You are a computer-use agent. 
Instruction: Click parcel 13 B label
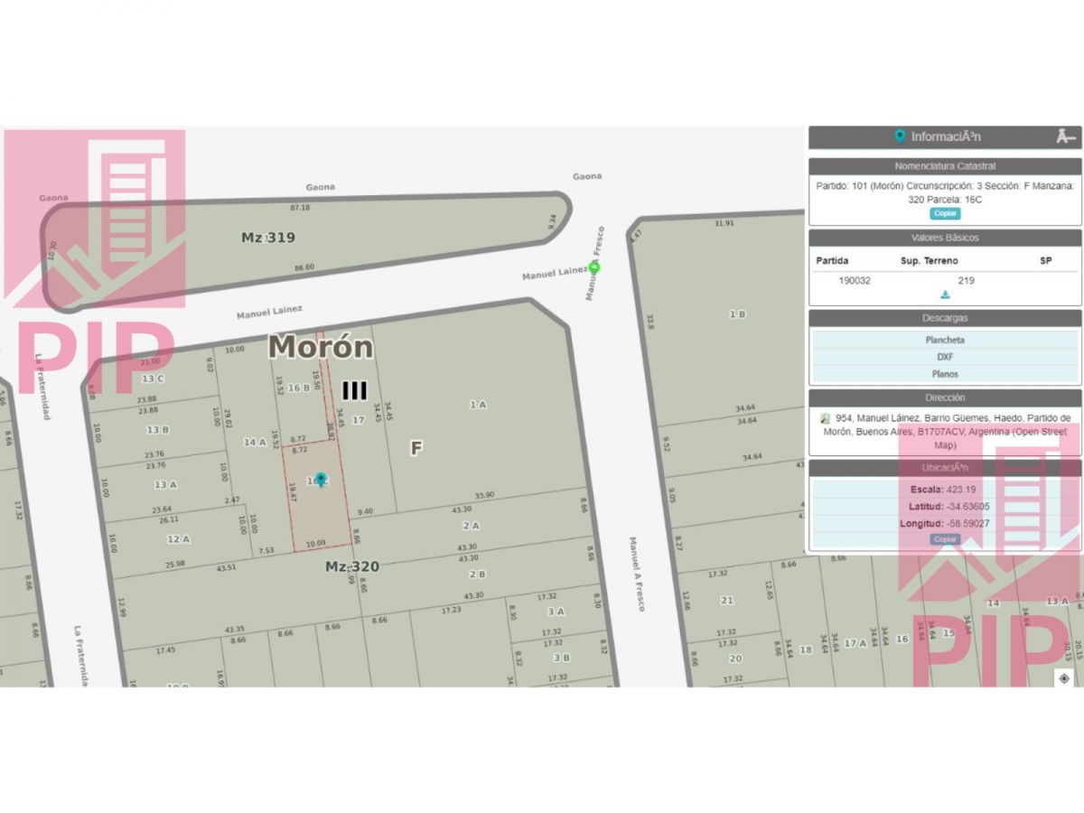(158, 429)
